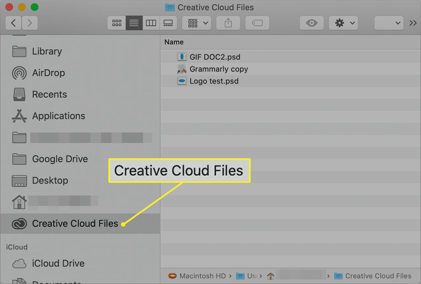Image resolution: width=421 pixels, height=284 pixels.
Task: Open the blank toolbar dropdown next to gear
Action: coord(389,23)
